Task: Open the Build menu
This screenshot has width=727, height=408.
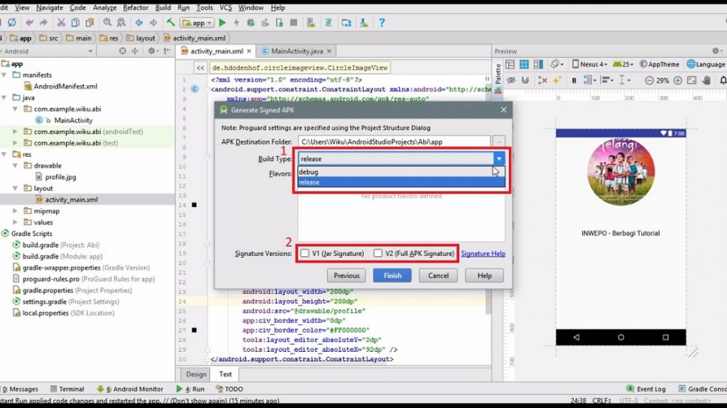Action: tap(163, 7)
